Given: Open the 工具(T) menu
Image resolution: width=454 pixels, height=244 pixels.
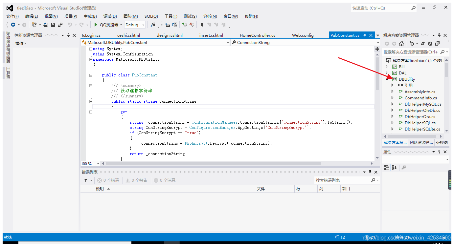Looking at the screenshot, I should pos(171,16).
